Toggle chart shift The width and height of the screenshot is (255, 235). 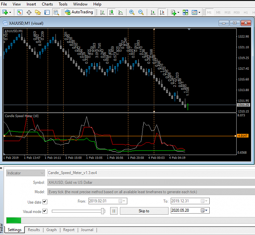[162, 12]
